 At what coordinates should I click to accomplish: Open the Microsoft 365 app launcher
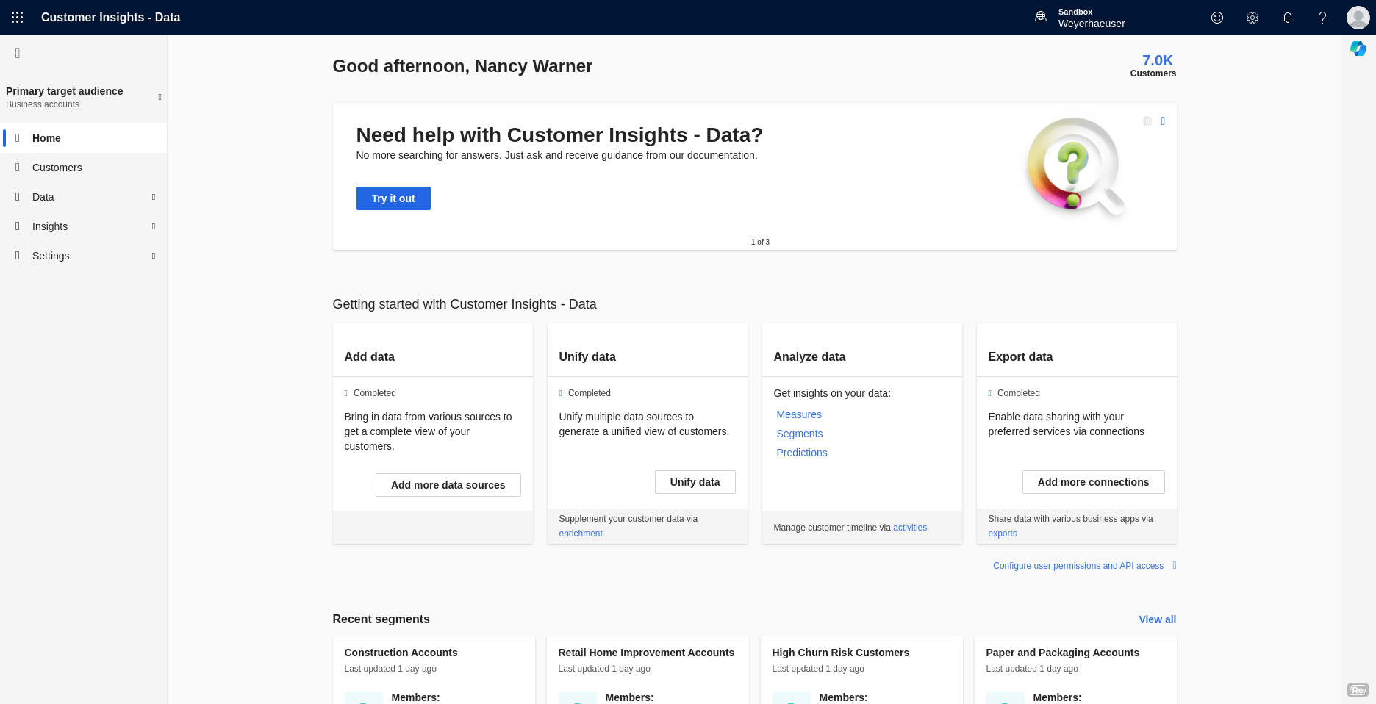[16, 17]
